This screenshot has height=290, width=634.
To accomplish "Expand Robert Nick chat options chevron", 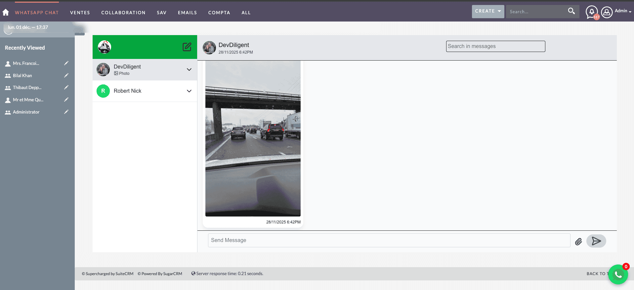I will (189, 91).
